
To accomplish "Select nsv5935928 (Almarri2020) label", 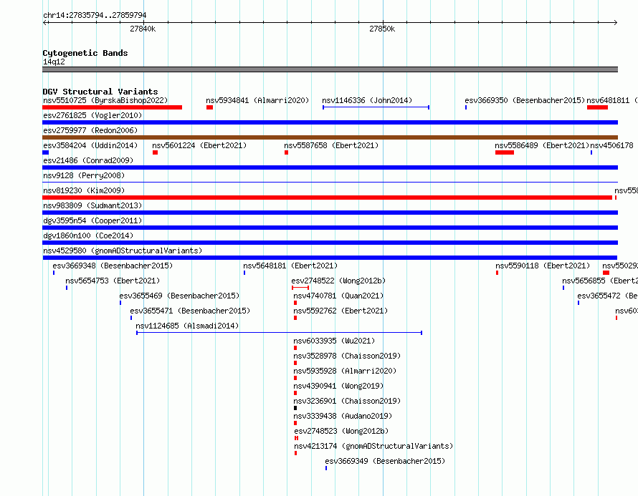I will (345, 371).
